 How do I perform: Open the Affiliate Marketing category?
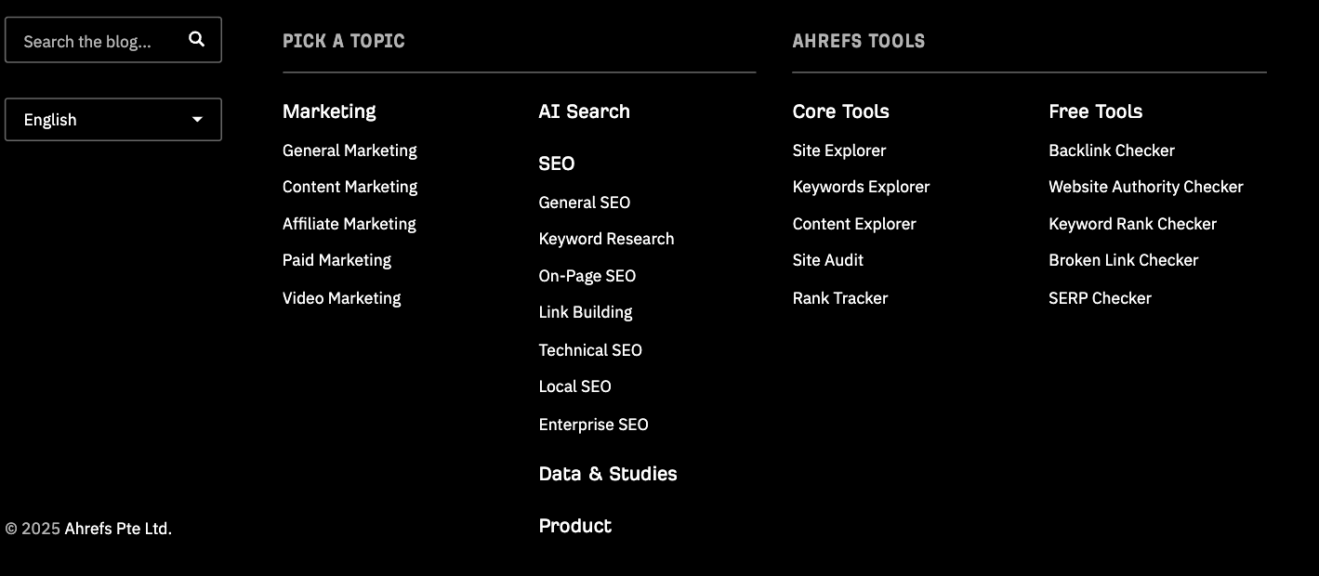349,224
